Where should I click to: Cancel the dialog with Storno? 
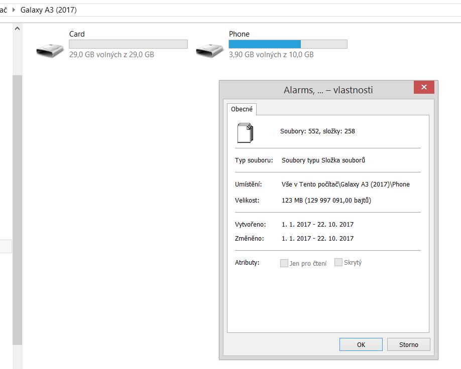click(x=408, y=344)
